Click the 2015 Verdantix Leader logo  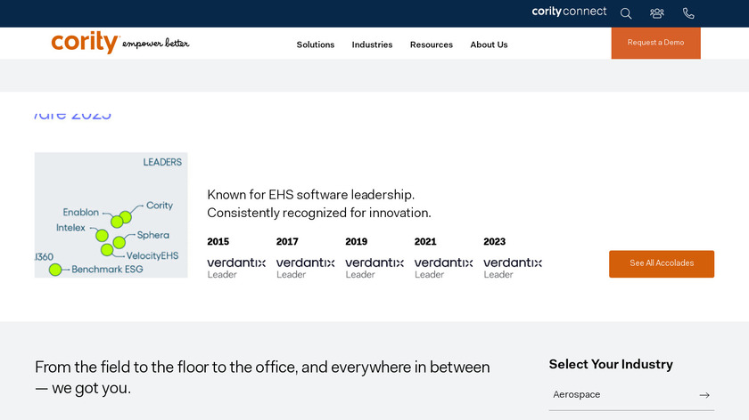click(236, 267)
